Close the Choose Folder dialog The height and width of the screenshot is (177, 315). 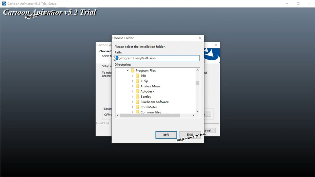click(x=200, y=38)
